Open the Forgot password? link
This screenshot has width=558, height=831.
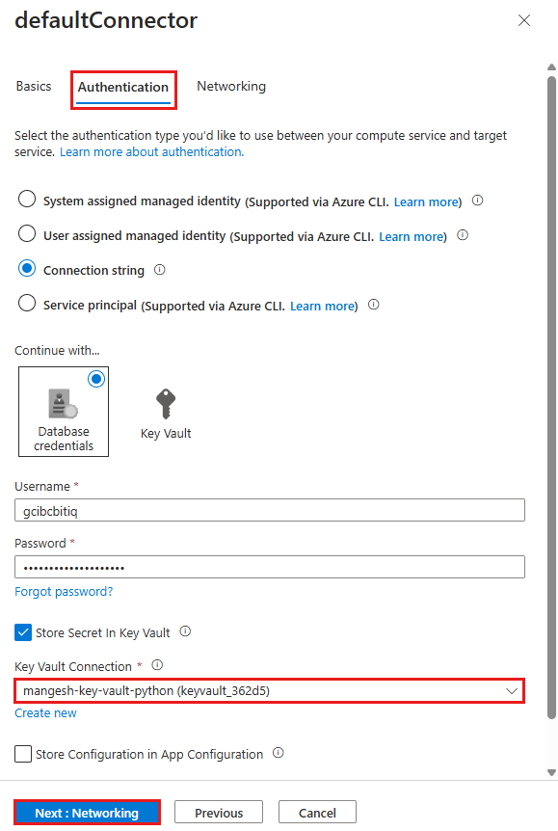point(64,592)
